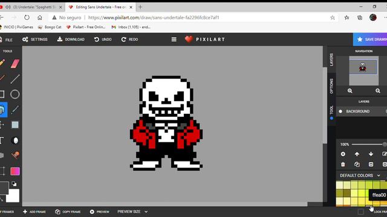The image size is (387, 217).
Task: Move layer down with the down arrow
Action: point(371,154)
